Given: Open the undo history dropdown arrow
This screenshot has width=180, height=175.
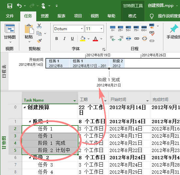Looking at the screenshot, I should pyautogui.click(x=25, y=6).
